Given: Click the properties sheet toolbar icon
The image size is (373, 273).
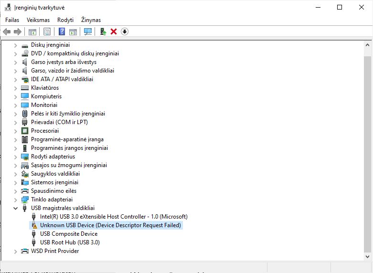Looking at the screenshot, I should (x=47, y=32).
